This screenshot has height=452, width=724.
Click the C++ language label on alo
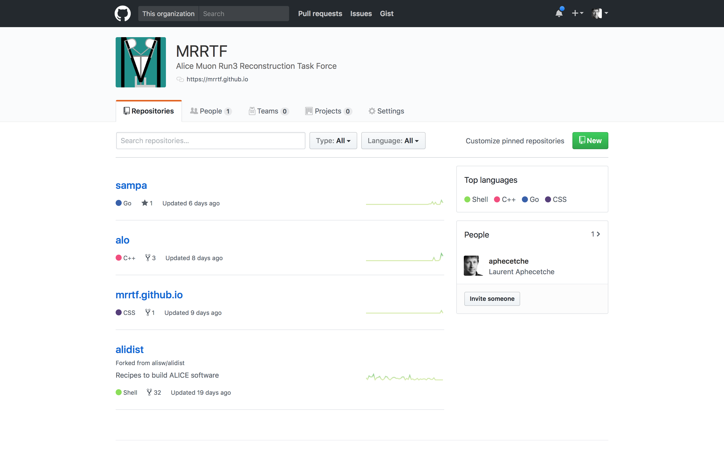click(x=126, y=258)
